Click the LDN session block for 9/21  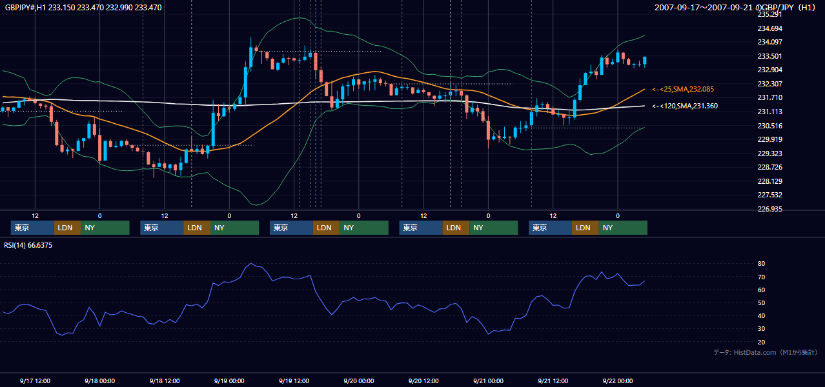coord(585,228)
